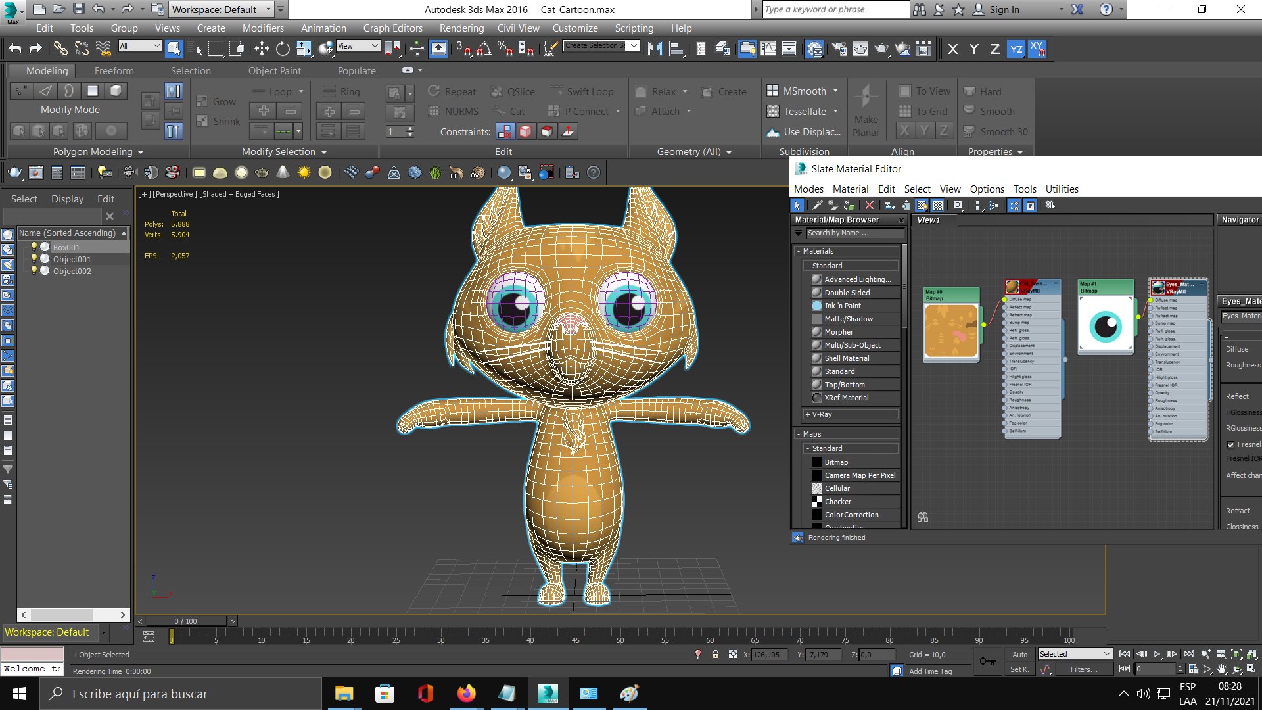Choose the Select and Uniform Scale tool
Image resolution: width=1262 pixels, height=710 pixels.
(304, 48)
